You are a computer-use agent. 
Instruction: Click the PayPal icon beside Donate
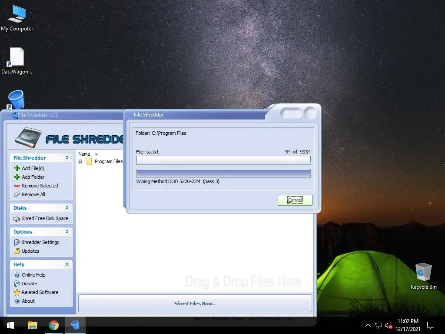point(17,284)
